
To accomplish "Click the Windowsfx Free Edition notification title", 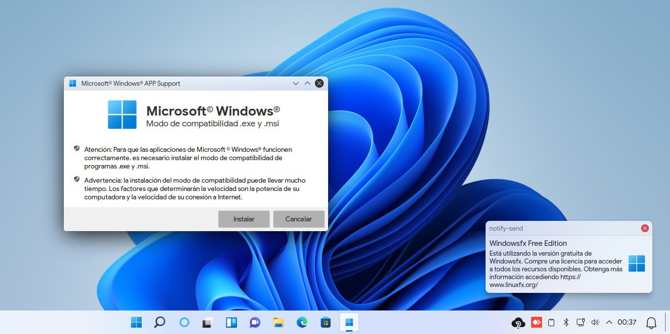I will tap(528, 243).
